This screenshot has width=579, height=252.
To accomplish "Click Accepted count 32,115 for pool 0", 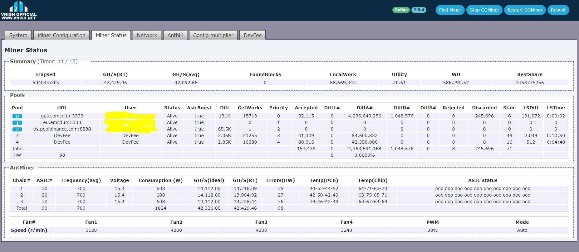I will [306, 116].
